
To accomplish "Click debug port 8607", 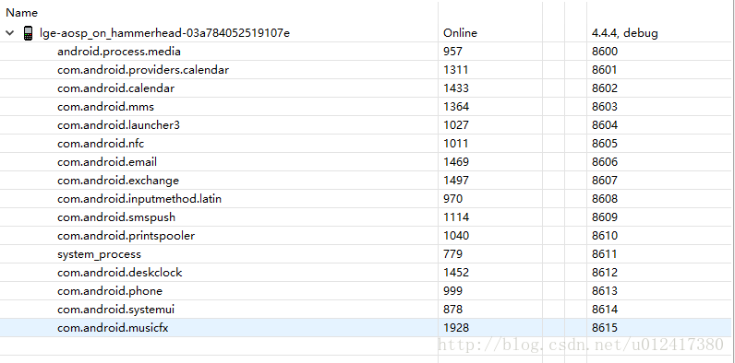I will tap(605, 181).
